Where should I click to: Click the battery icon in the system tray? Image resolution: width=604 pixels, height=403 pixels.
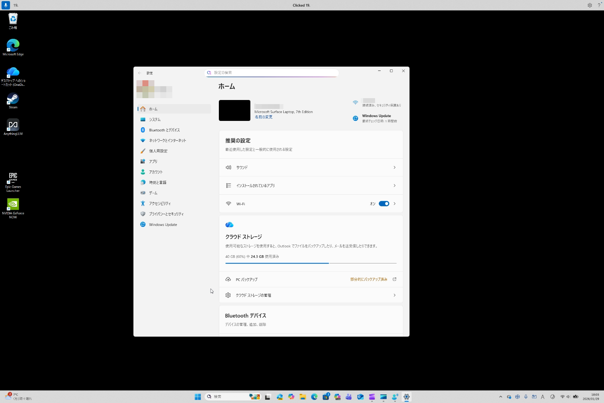click(576, 397)
